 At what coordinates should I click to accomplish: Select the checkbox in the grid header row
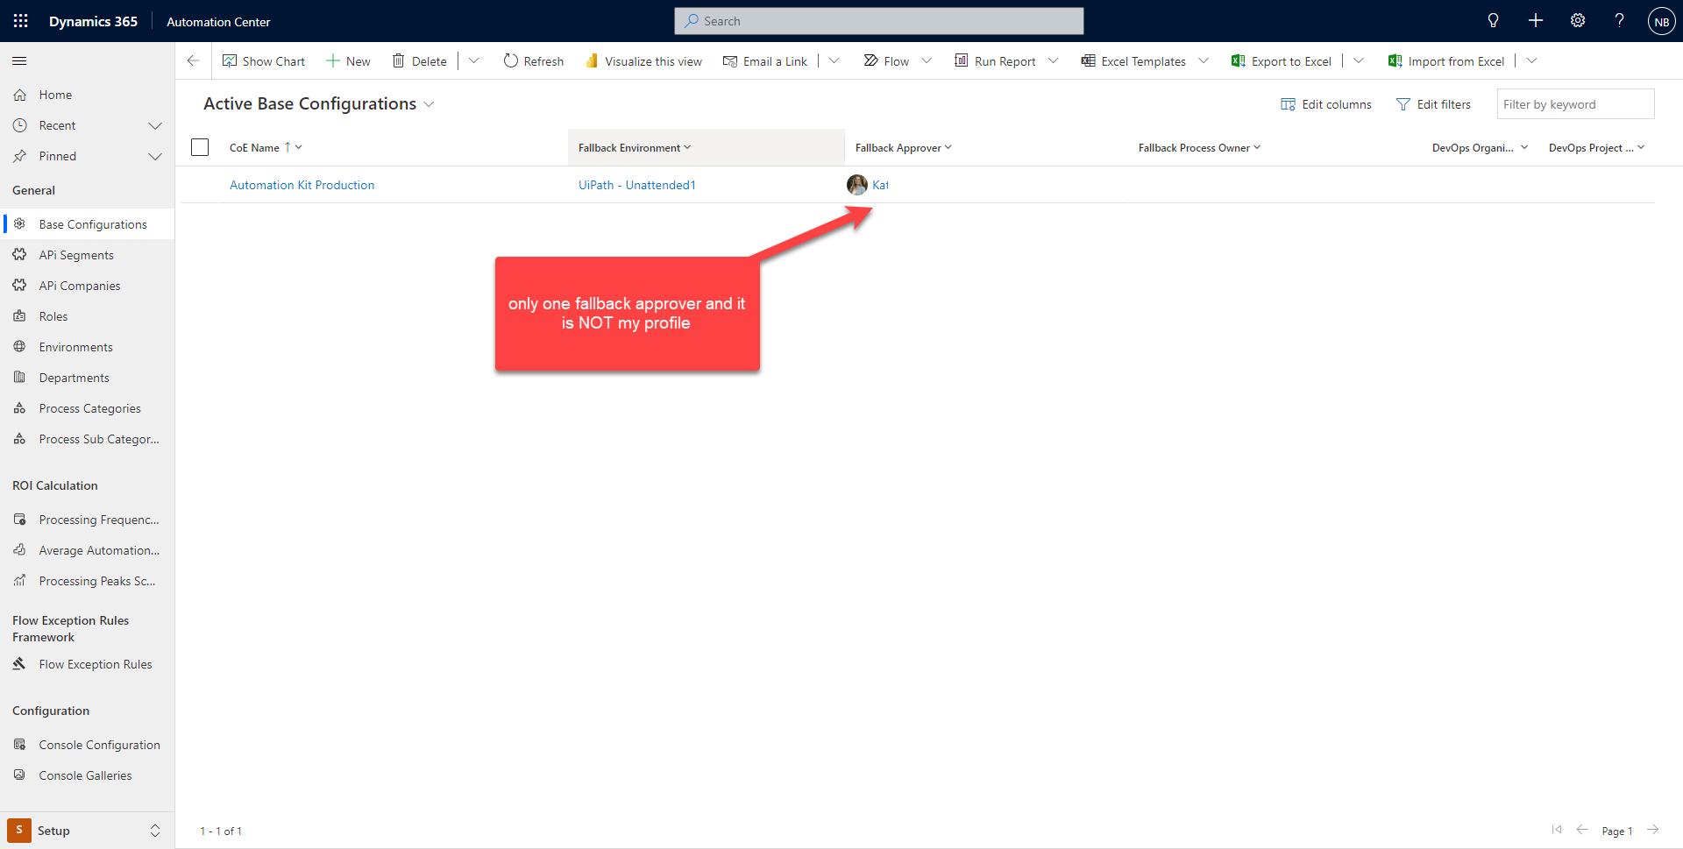click(200, 147)
